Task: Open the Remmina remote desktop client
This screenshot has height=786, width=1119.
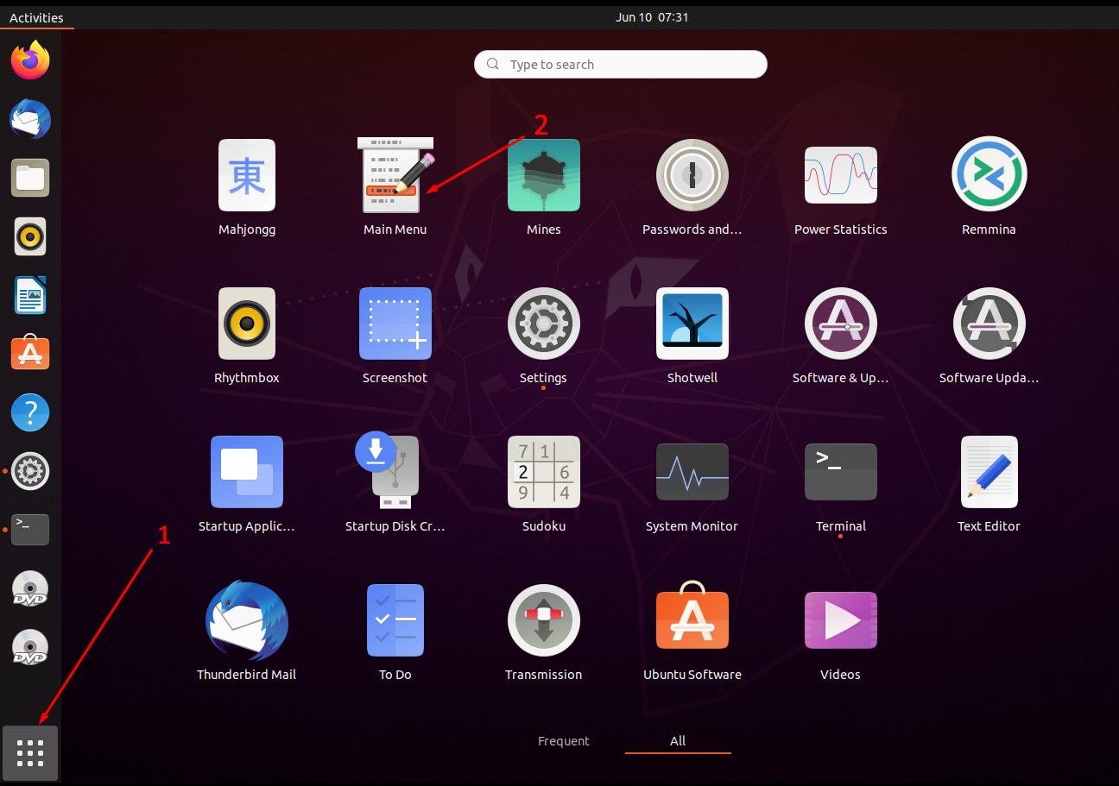Action: 989,173
